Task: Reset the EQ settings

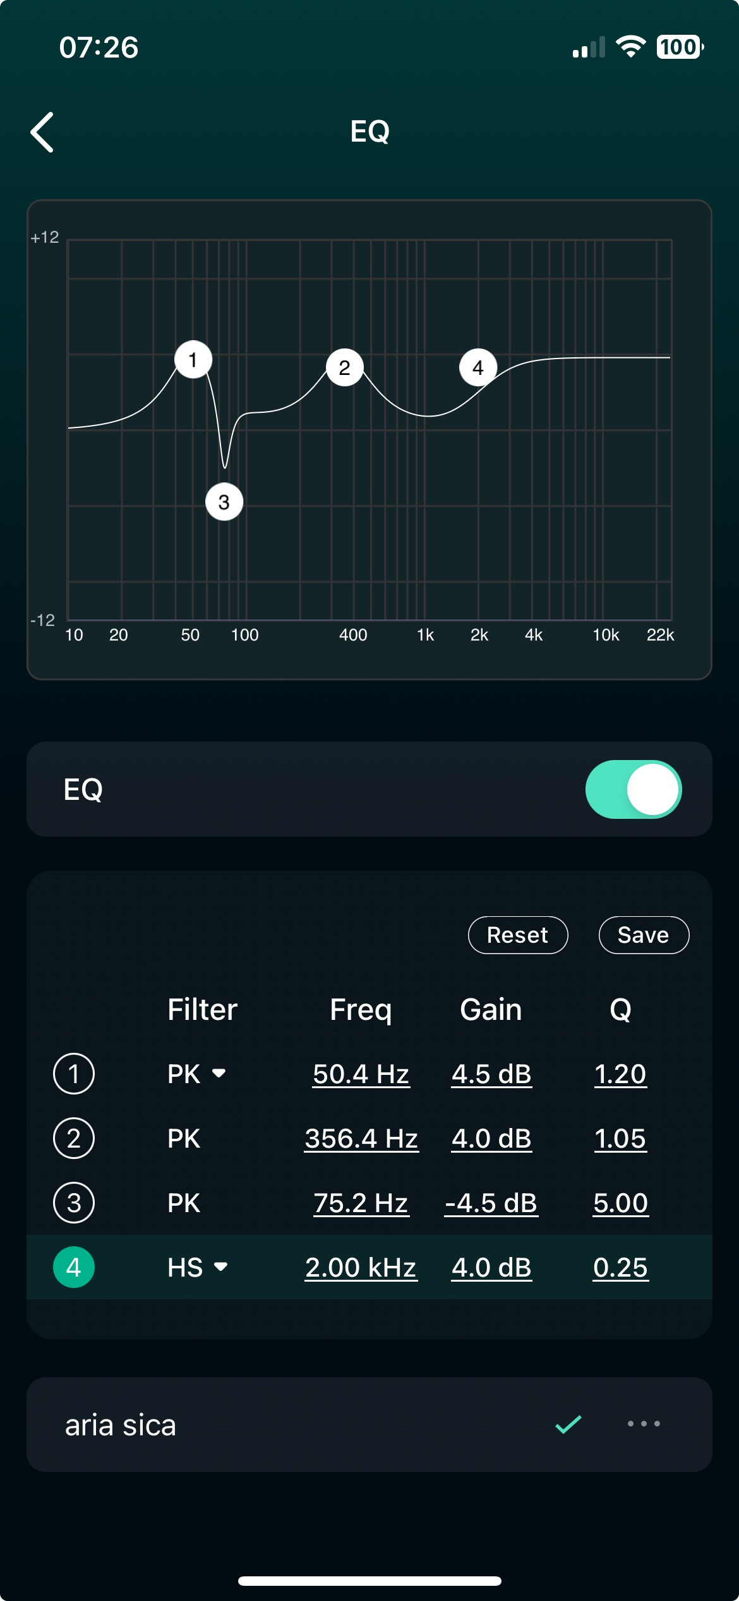Action: pyautogui.click(x=517, y=935)
